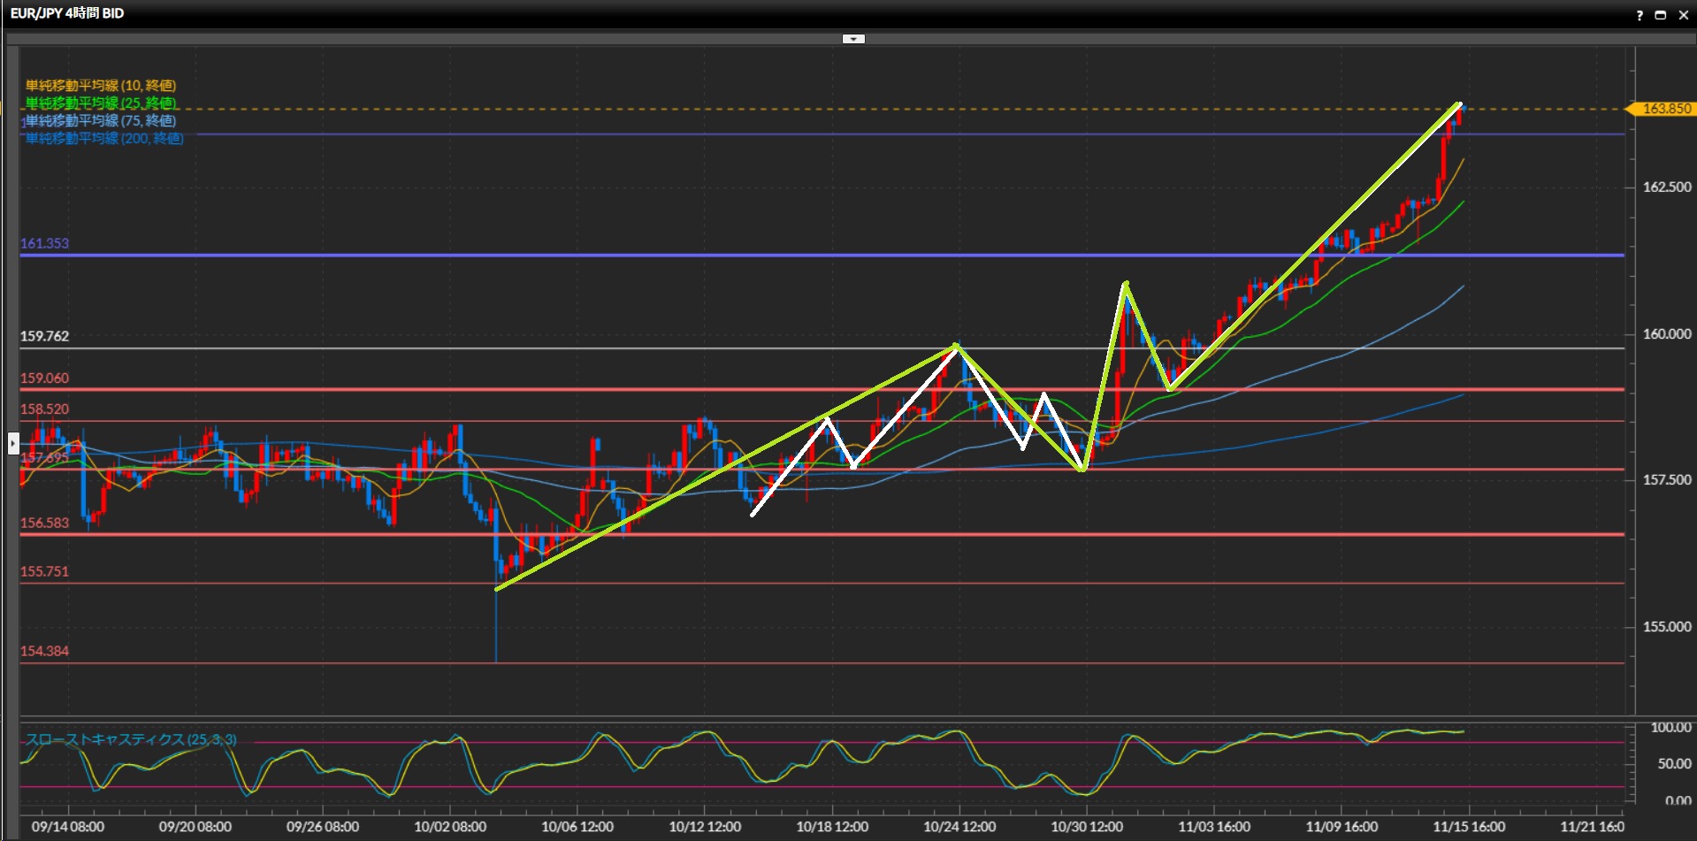Viewport: 1697px width, 841px height.
Task: Expand the top toolbar dropdown arrow
Action: tap(853, 39)
